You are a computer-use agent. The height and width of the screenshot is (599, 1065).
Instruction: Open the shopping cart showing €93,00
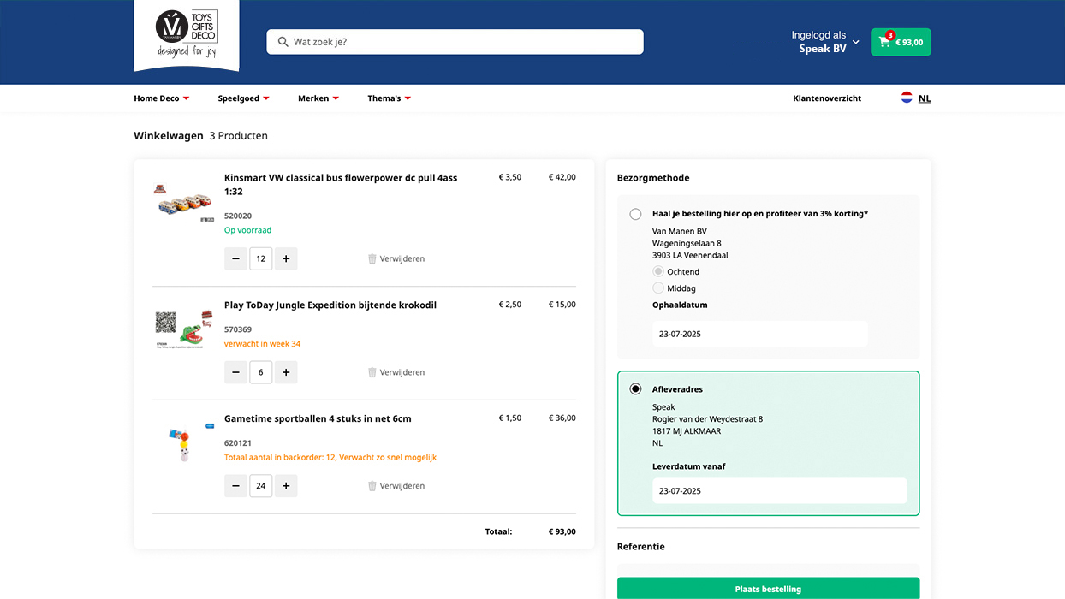(x=901, y=42)
